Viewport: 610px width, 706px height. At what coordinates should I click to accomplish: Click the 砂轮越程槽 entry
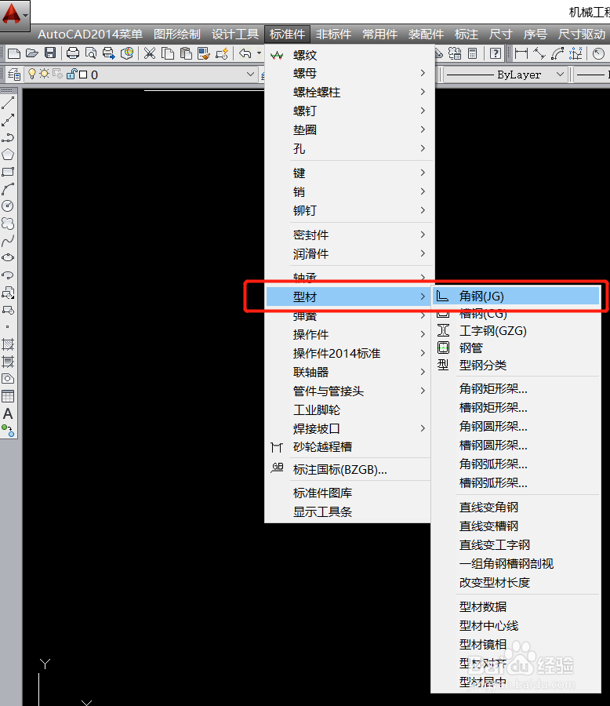click(x=348, y=447)
